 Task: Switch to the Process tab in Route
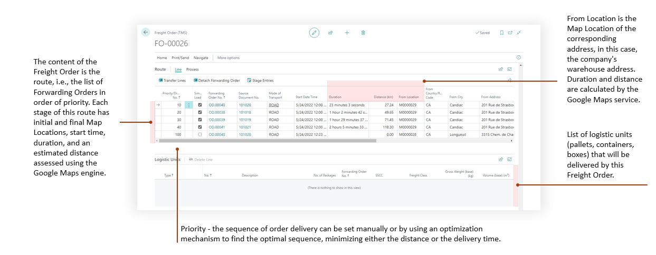click(192, 70)
